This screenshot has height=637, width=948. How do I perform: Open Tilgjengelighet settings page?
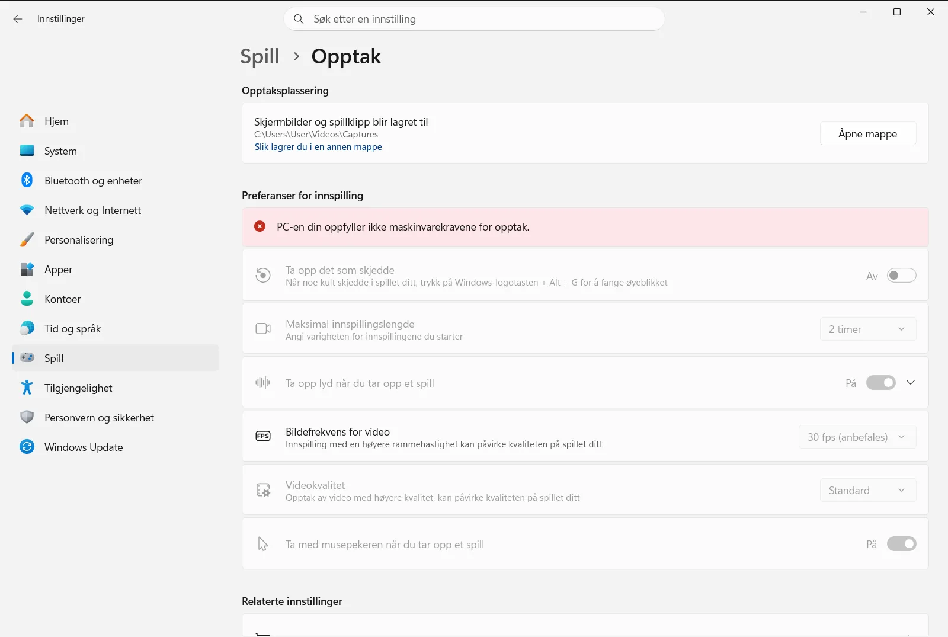(x=116, y=388)
